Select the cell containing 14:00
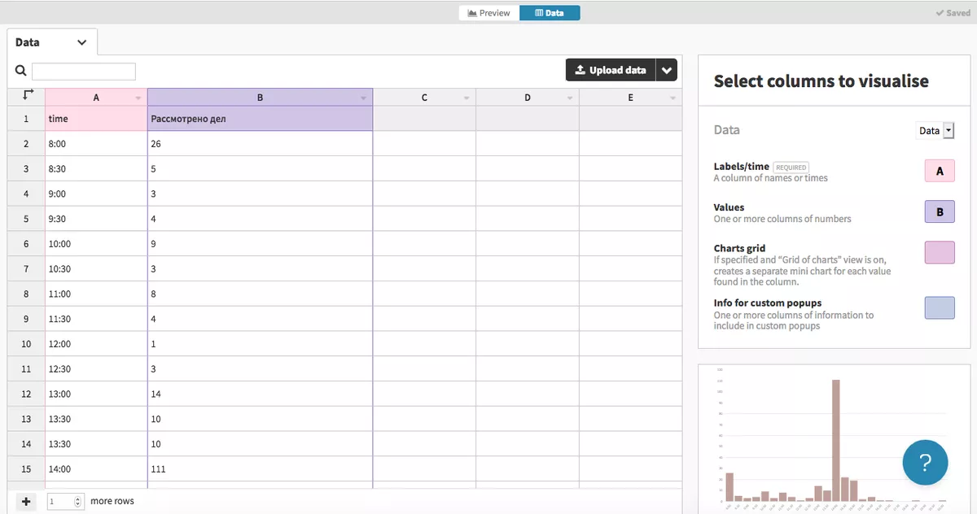This screenshot has width=977, height=514. point(96,469)
